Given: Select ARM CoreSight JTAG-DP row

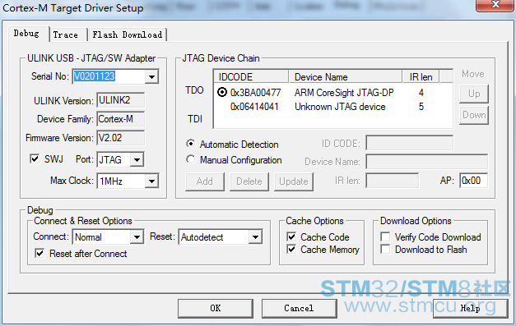Looking at the screenshot, I should pos(333,93).
